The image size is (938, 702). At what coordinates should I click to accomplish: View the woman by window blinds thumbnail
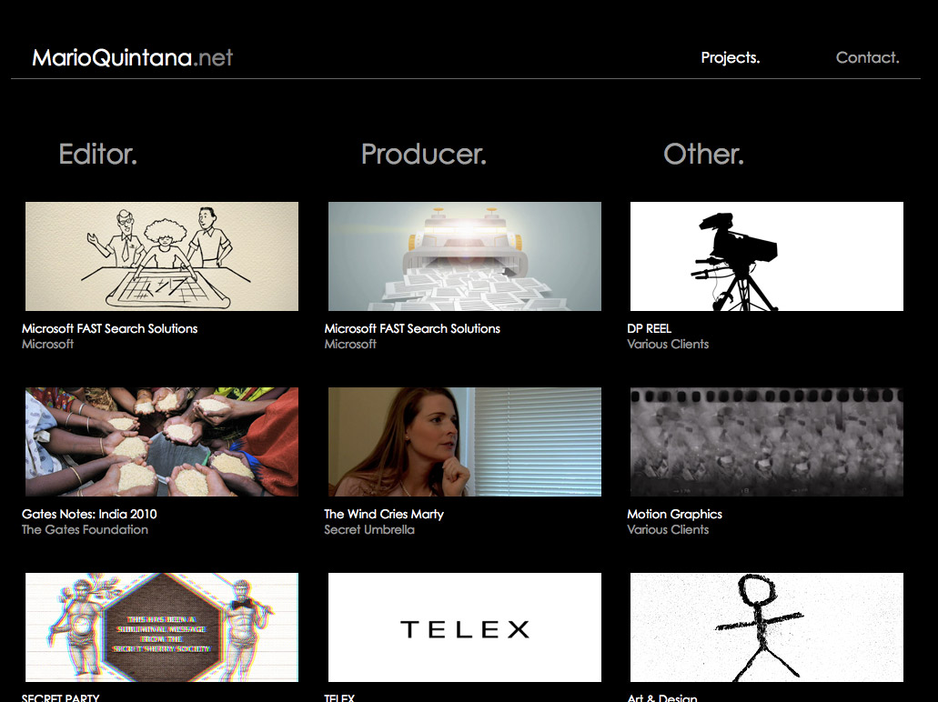[x=464, y=442]
